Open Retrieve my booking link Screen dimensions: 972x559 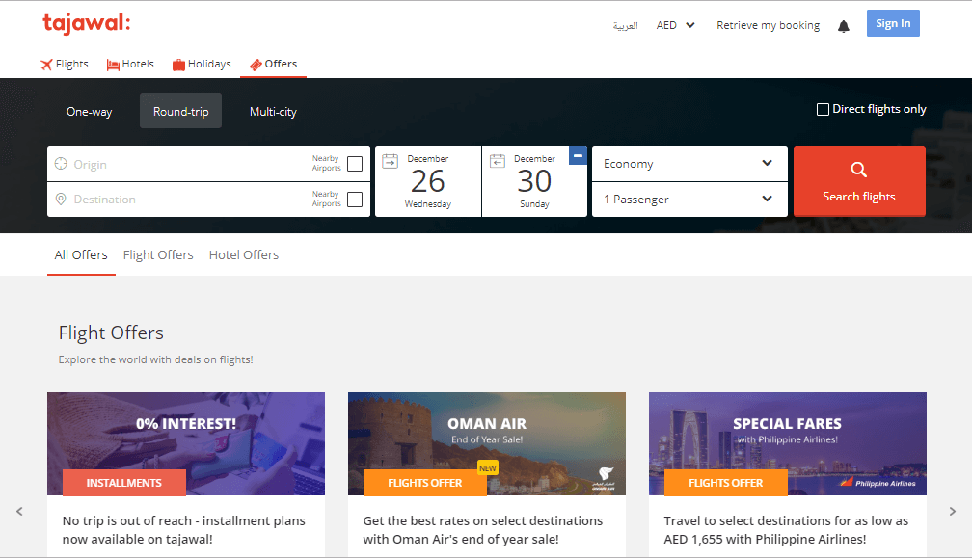click(x=768, y=26)
